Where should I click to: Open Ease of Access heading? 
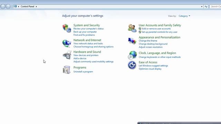point(148,62)
